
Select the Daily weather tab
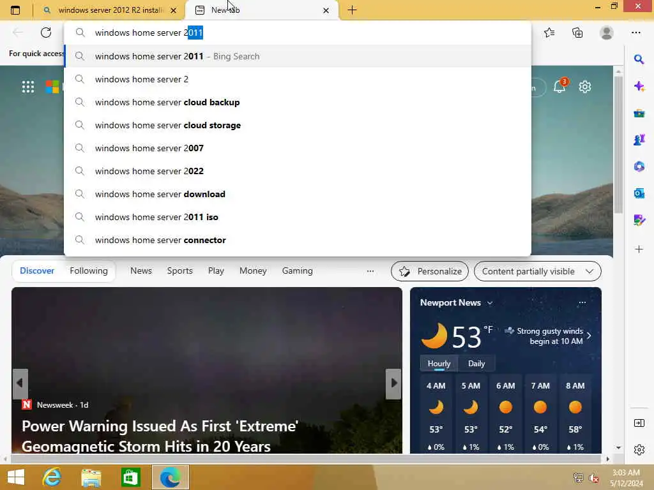(x=476, y=363)
